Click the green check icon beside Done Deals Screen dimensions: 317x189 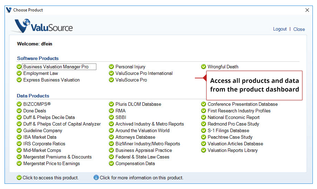coord(19,111)
